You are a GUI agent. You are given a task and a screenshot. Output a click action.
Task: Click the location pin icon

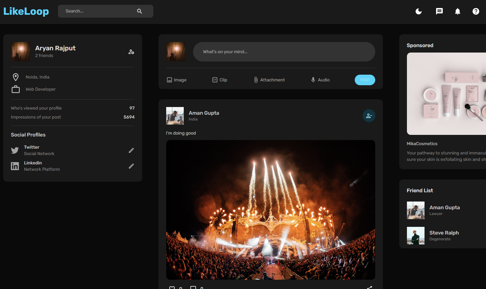point(16,77)
